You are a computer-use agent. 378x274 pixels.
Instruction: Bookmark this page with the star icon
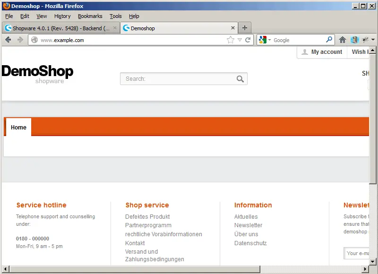click(231, 40)
